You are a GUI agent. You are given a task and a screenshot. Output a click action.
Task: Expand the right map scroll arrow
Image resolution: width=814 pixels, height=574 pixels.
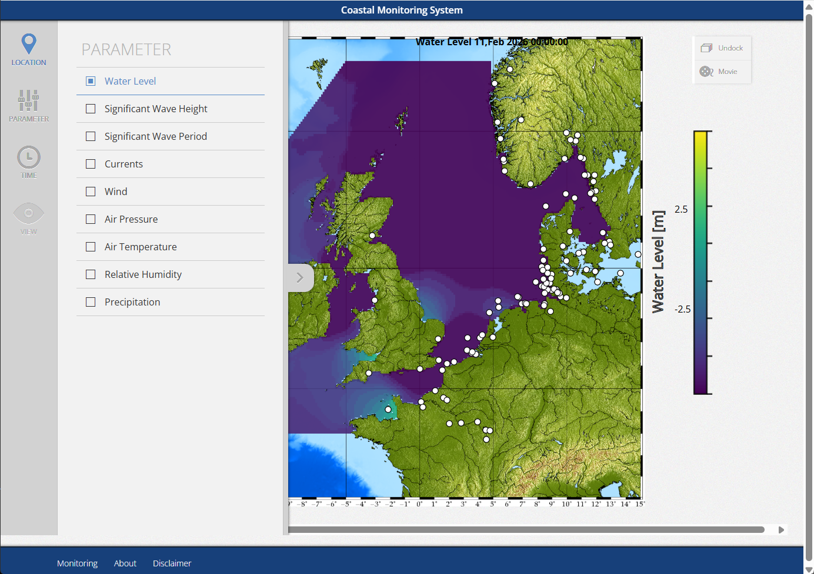[782, 529]
